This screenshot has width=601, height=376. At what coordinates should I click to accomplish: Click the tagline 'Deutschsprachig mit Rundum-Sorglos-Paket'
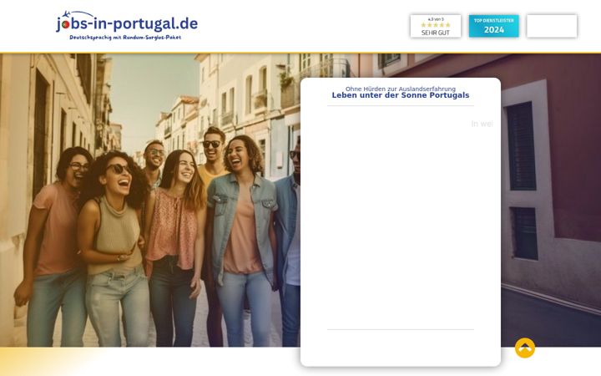coord(125,38)
